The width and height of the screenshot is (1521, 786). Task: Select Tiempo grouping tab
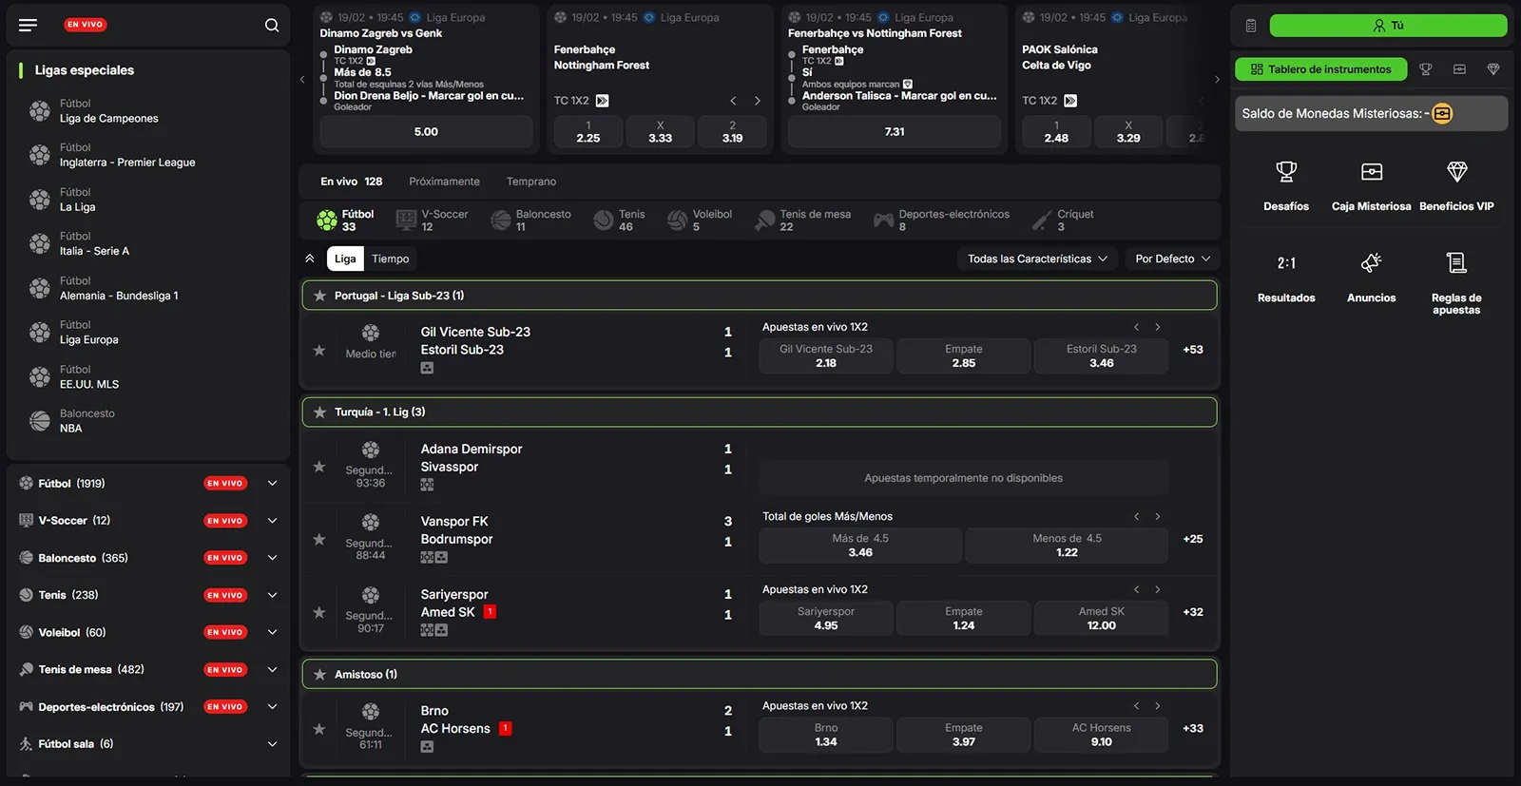point(390,259)
